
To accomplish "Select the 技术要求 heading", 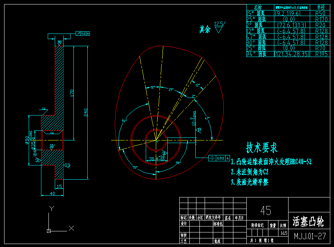I will 262,148.
